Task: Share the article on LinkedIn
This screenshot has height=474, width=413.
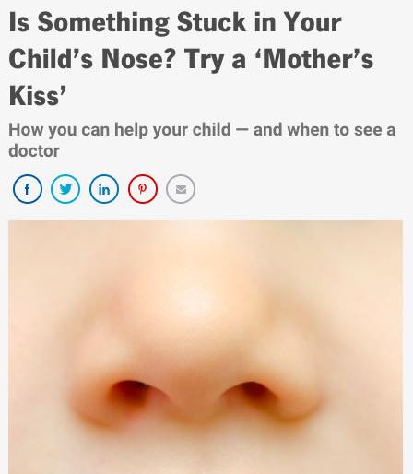Action: pyautogui.click(x=104, y=189)
